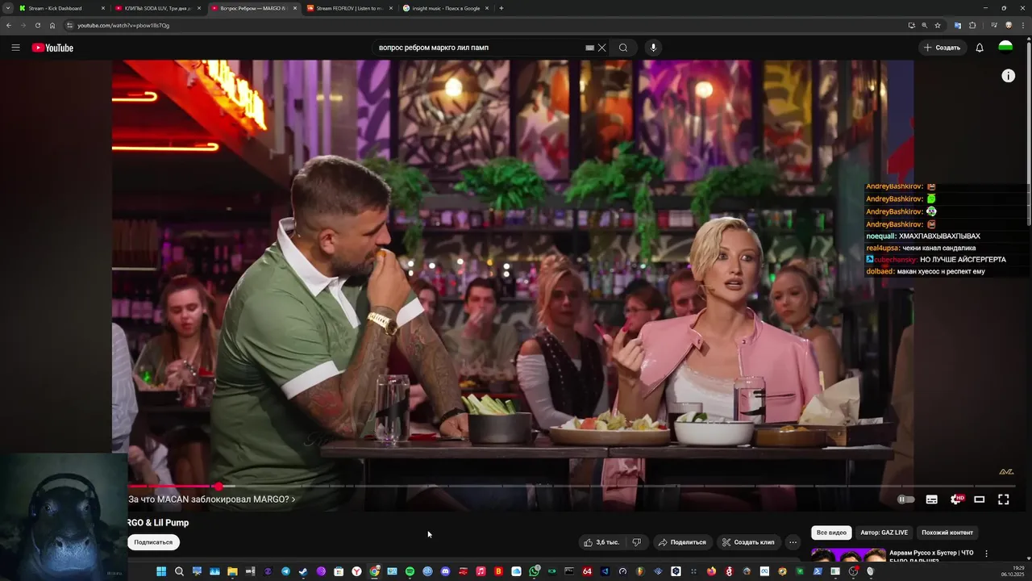This screenshot has width=1032, height=581.
Task: Show video info card icon
Action: [x=1009, y=76]
